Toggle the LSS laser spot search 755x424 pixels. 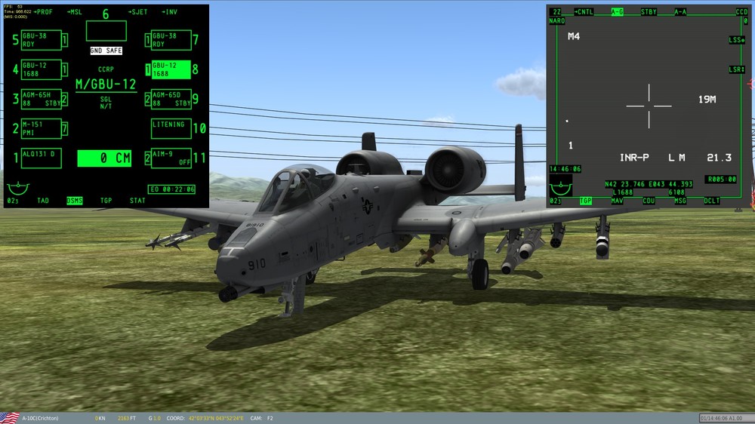[x=737, y=40]
